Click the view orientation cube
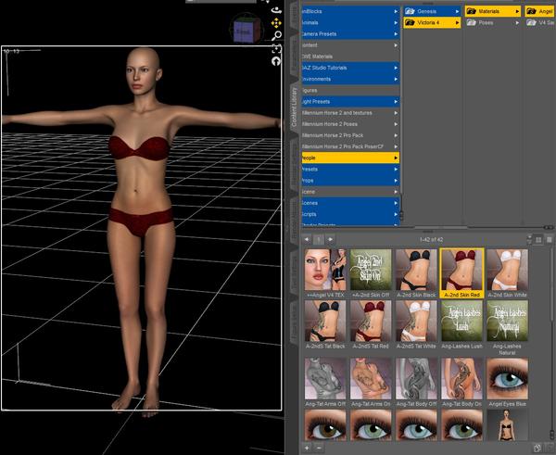 [246, 30]
